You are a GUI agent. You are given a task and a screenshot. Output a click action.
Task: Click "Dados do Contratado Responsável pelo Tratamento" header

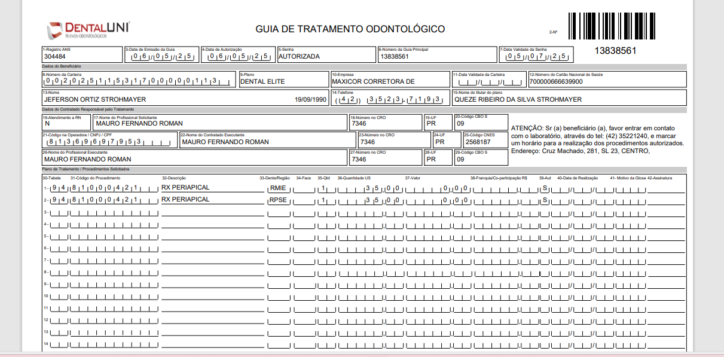click(88, 110)
